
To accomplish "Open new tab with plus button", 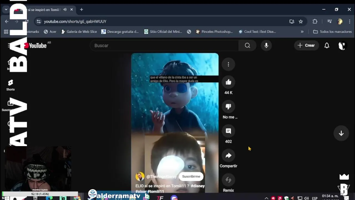I will [81, 9].
